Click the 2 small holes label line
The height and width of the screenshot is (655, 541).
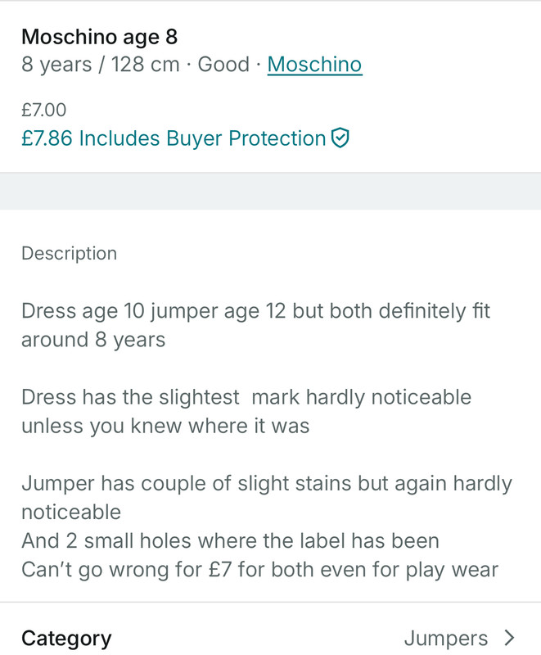coord(231,541)
